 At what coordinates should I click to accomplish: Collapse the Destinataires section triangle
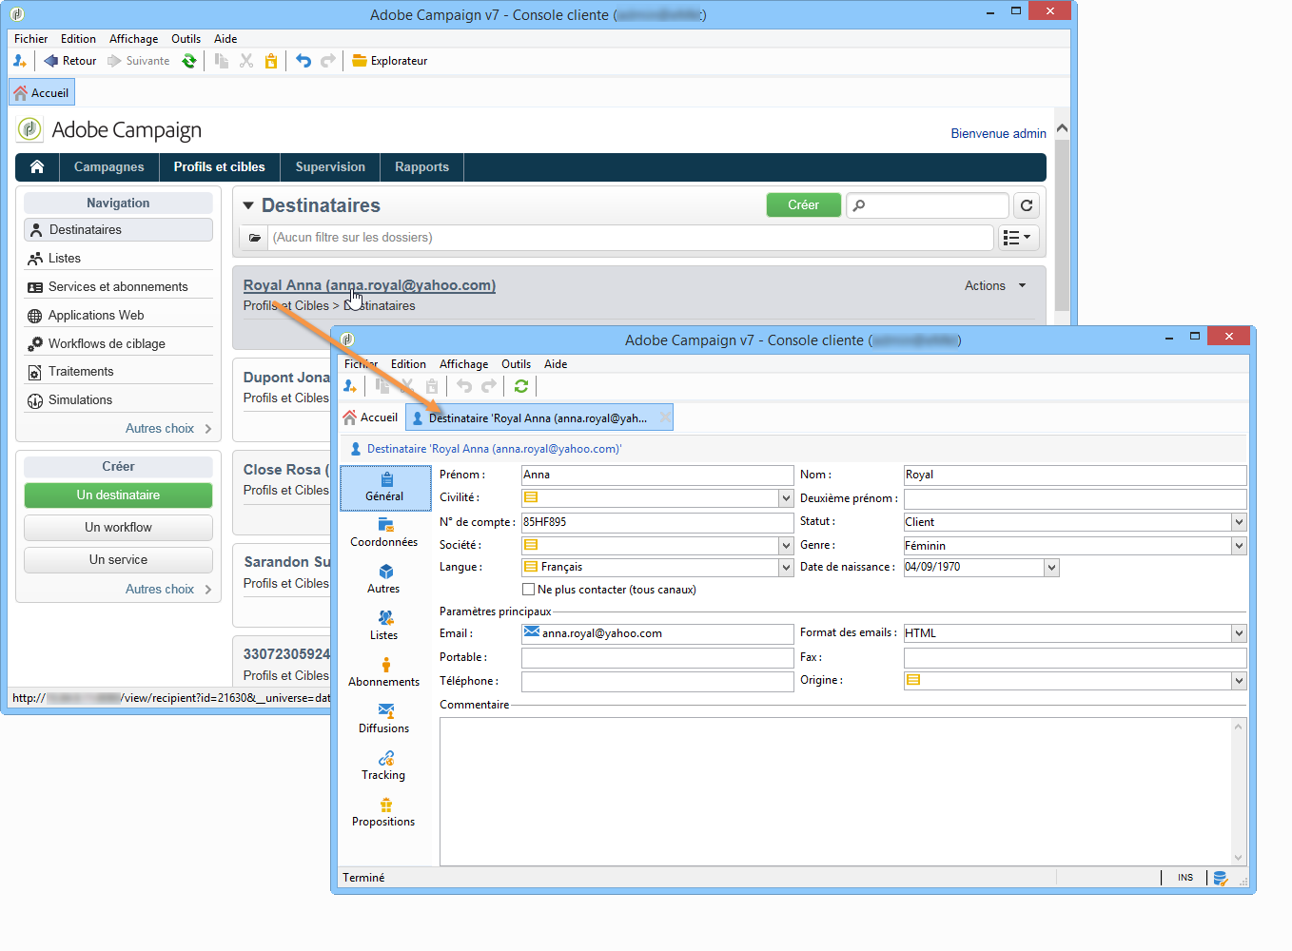click(x=248, y=205)
